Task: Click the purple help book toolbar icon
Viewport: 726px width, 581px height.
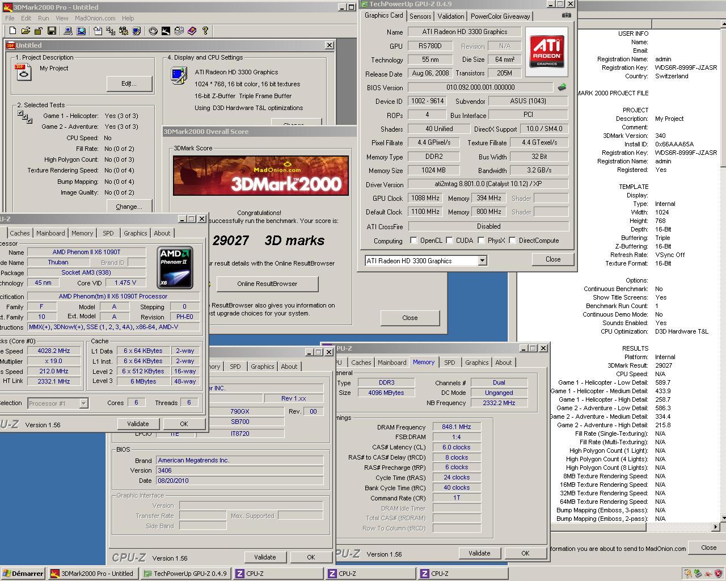Action: tap(192, 31)
